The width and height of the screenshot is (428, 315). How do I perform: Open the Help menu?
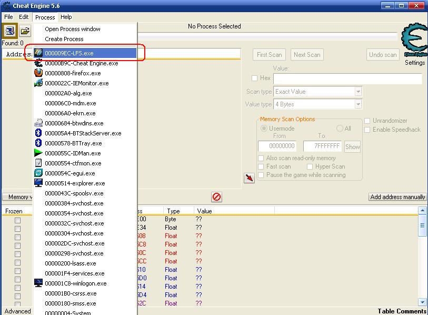pos(66,17)
